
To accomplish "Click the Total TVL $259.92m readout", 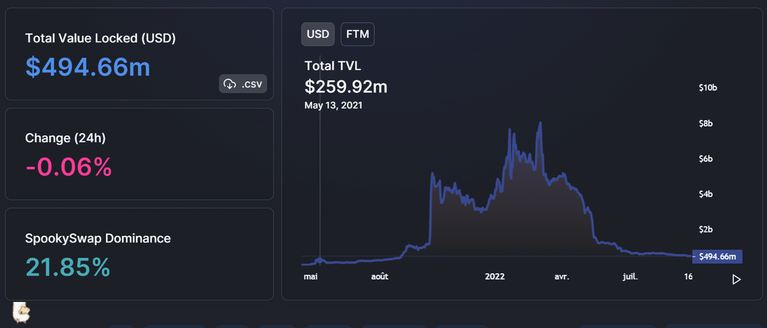I will 346,86.
